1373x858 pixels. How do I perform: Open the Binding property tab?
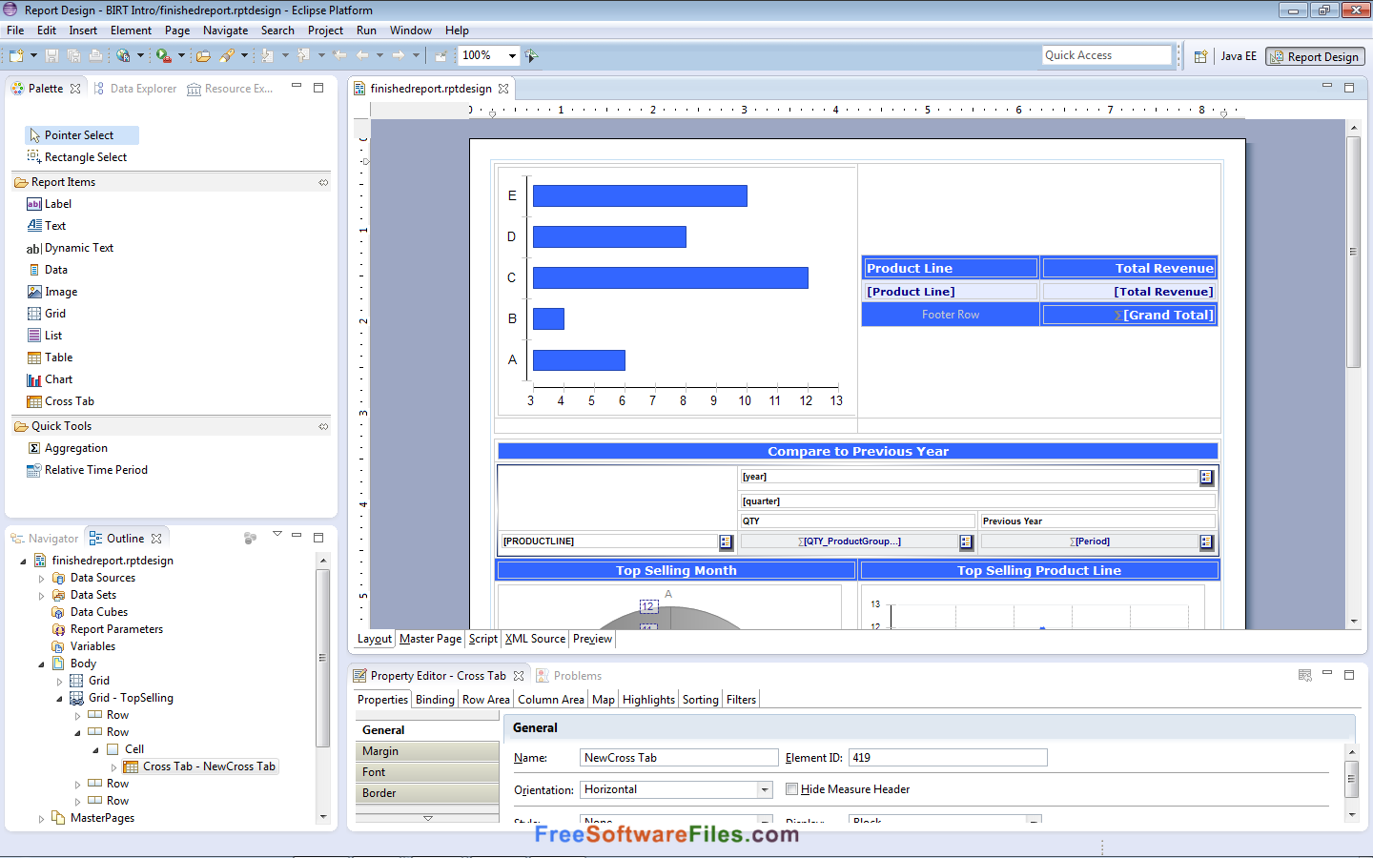(x=435, y=700)
